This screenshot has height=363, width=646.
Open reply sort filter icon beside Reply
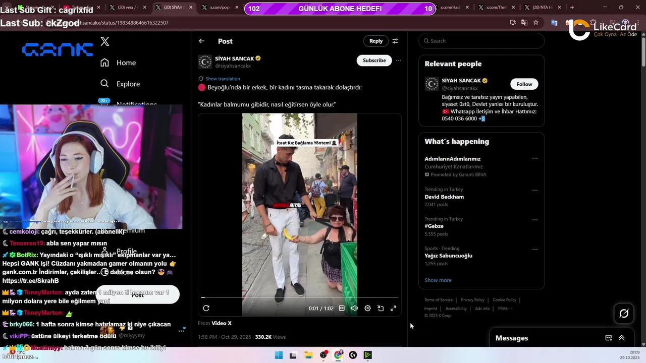(395, 41)
